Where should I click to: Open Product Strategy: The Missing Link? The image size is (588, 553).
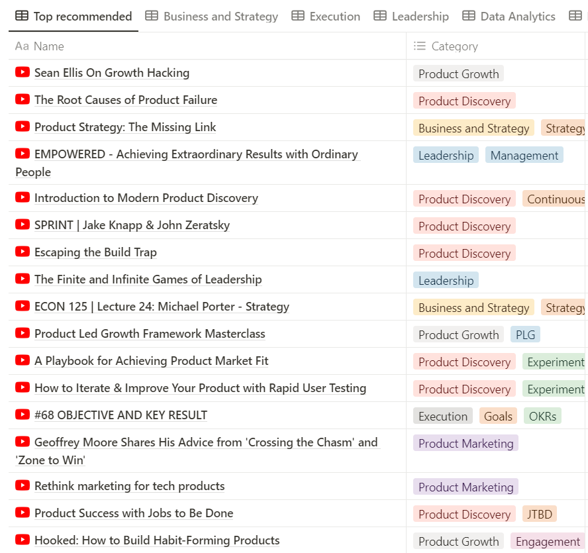(x=125, y=126)
